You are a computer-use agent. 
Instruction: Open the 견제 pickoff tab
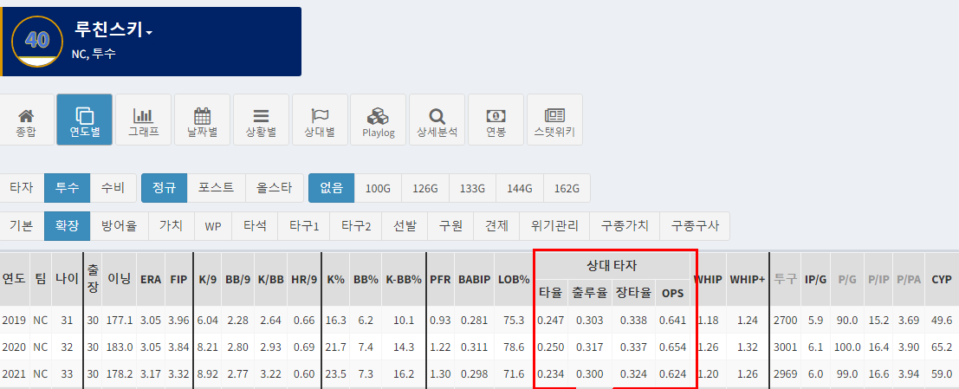pyautogui.click(x=496, y=226)
